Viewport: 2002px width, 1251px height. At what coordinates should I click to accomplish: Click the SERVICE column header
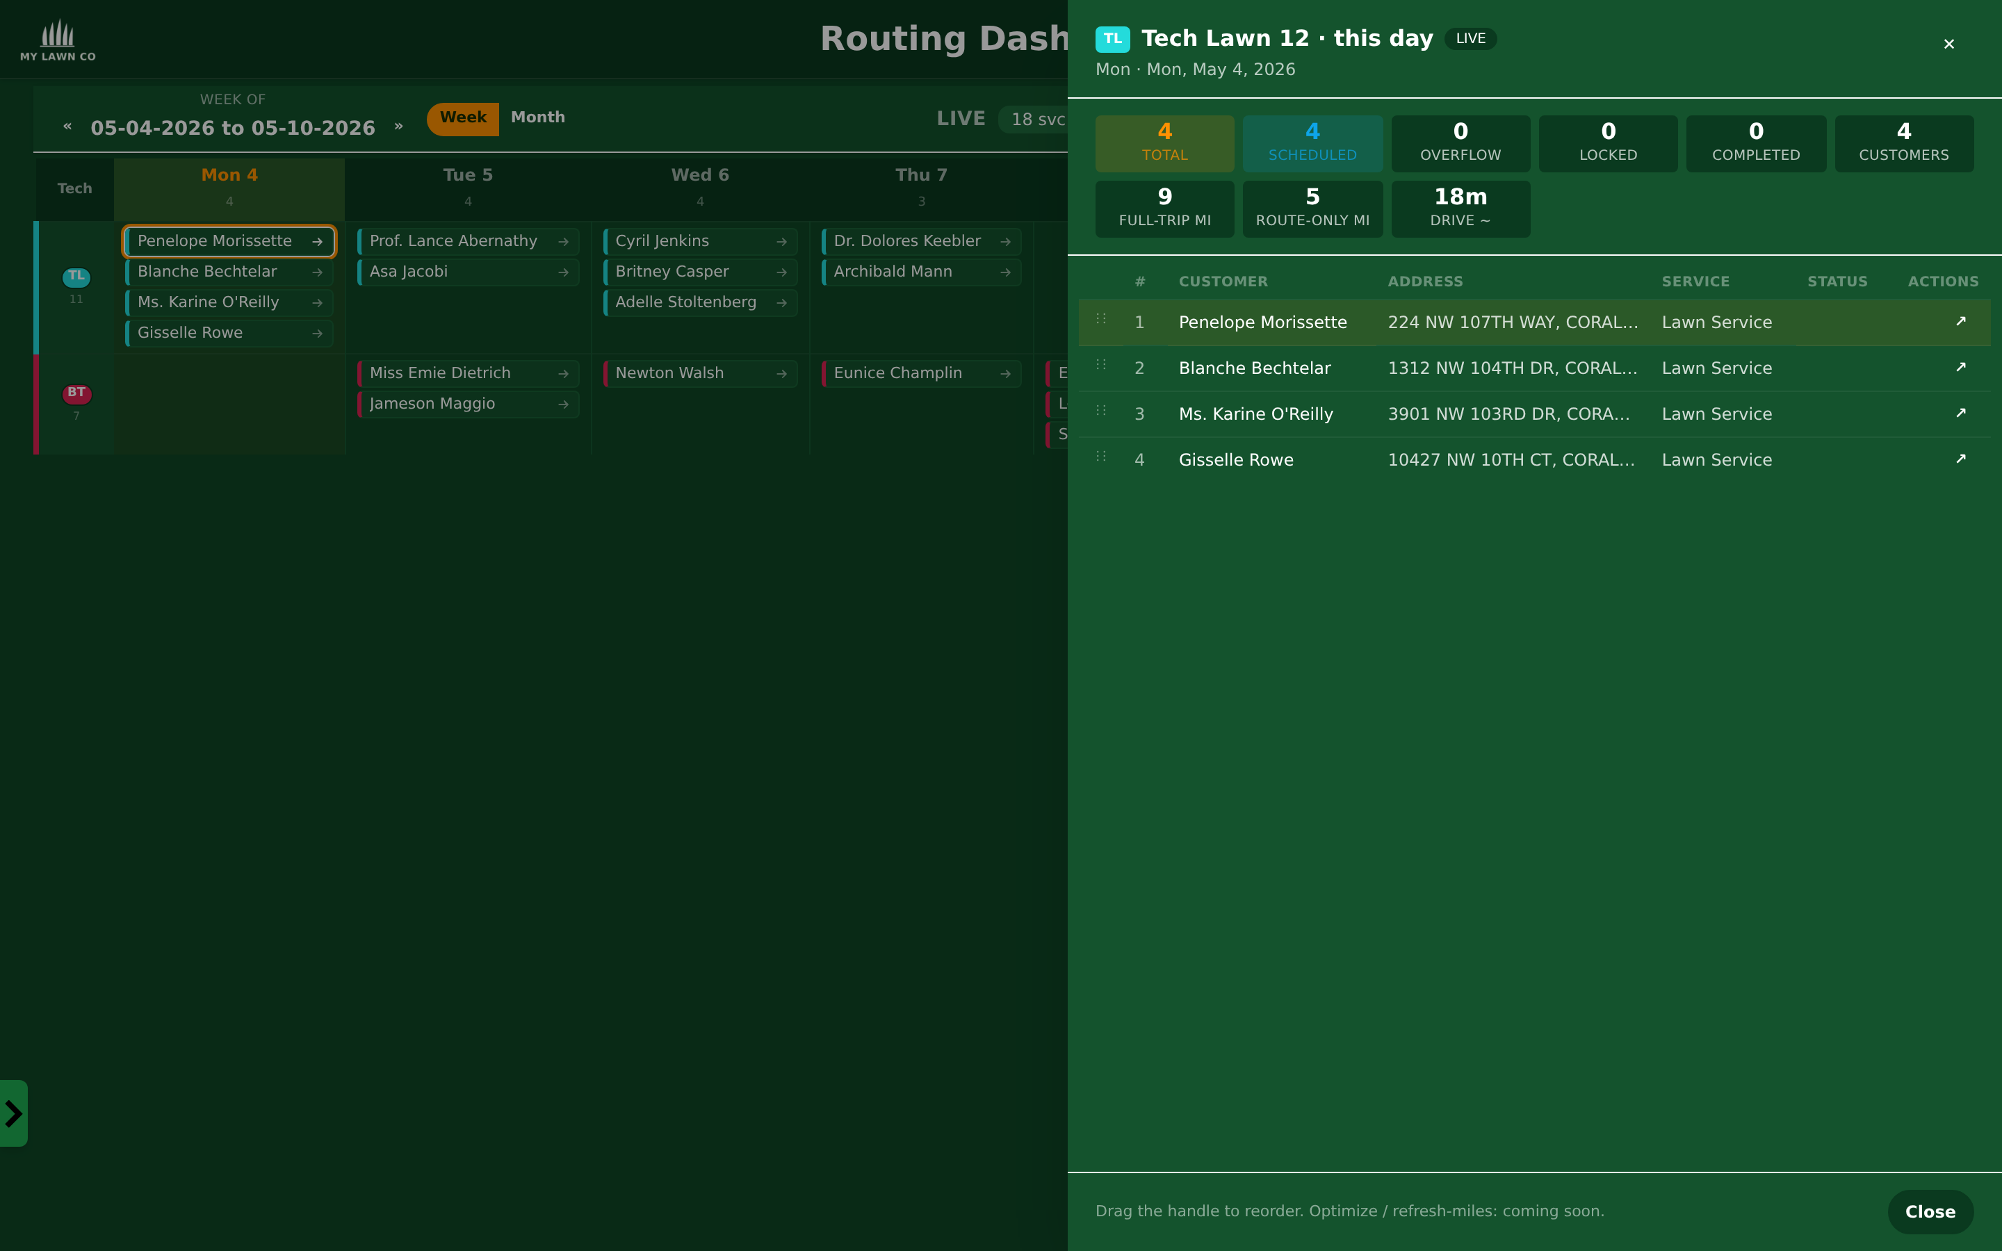click(x=1695, y=281)
